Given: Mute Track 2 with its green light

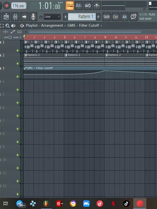Looking at the screenshot, I should (x=18, y=64).
